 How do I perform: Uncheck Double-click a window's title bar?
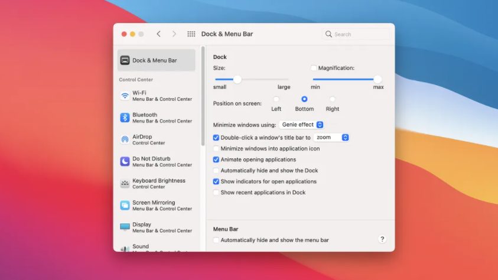point(216,138)
